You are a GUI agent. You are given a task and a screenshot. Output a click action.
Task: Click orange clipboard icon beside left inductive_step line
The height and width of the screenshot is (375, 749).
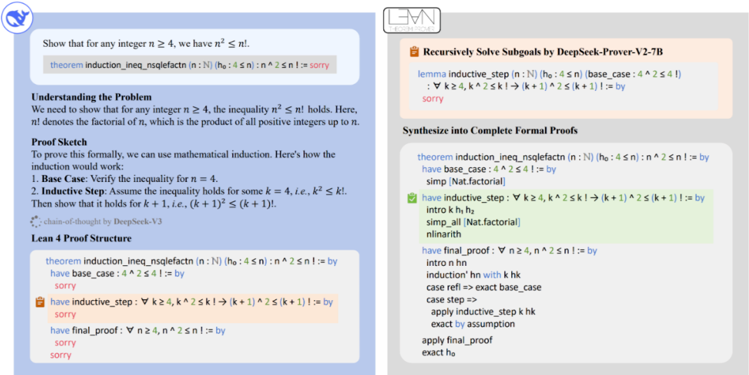[x=41, y=302]
